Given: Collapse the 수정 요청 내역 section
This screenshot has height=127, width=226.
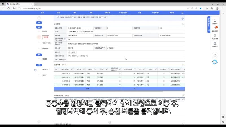Looking at the screenshot, I should pyautogui.click(x=184, y=95).
